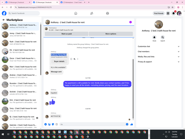
Task: Open the apps grid menu icon
Action: point(168,13)
